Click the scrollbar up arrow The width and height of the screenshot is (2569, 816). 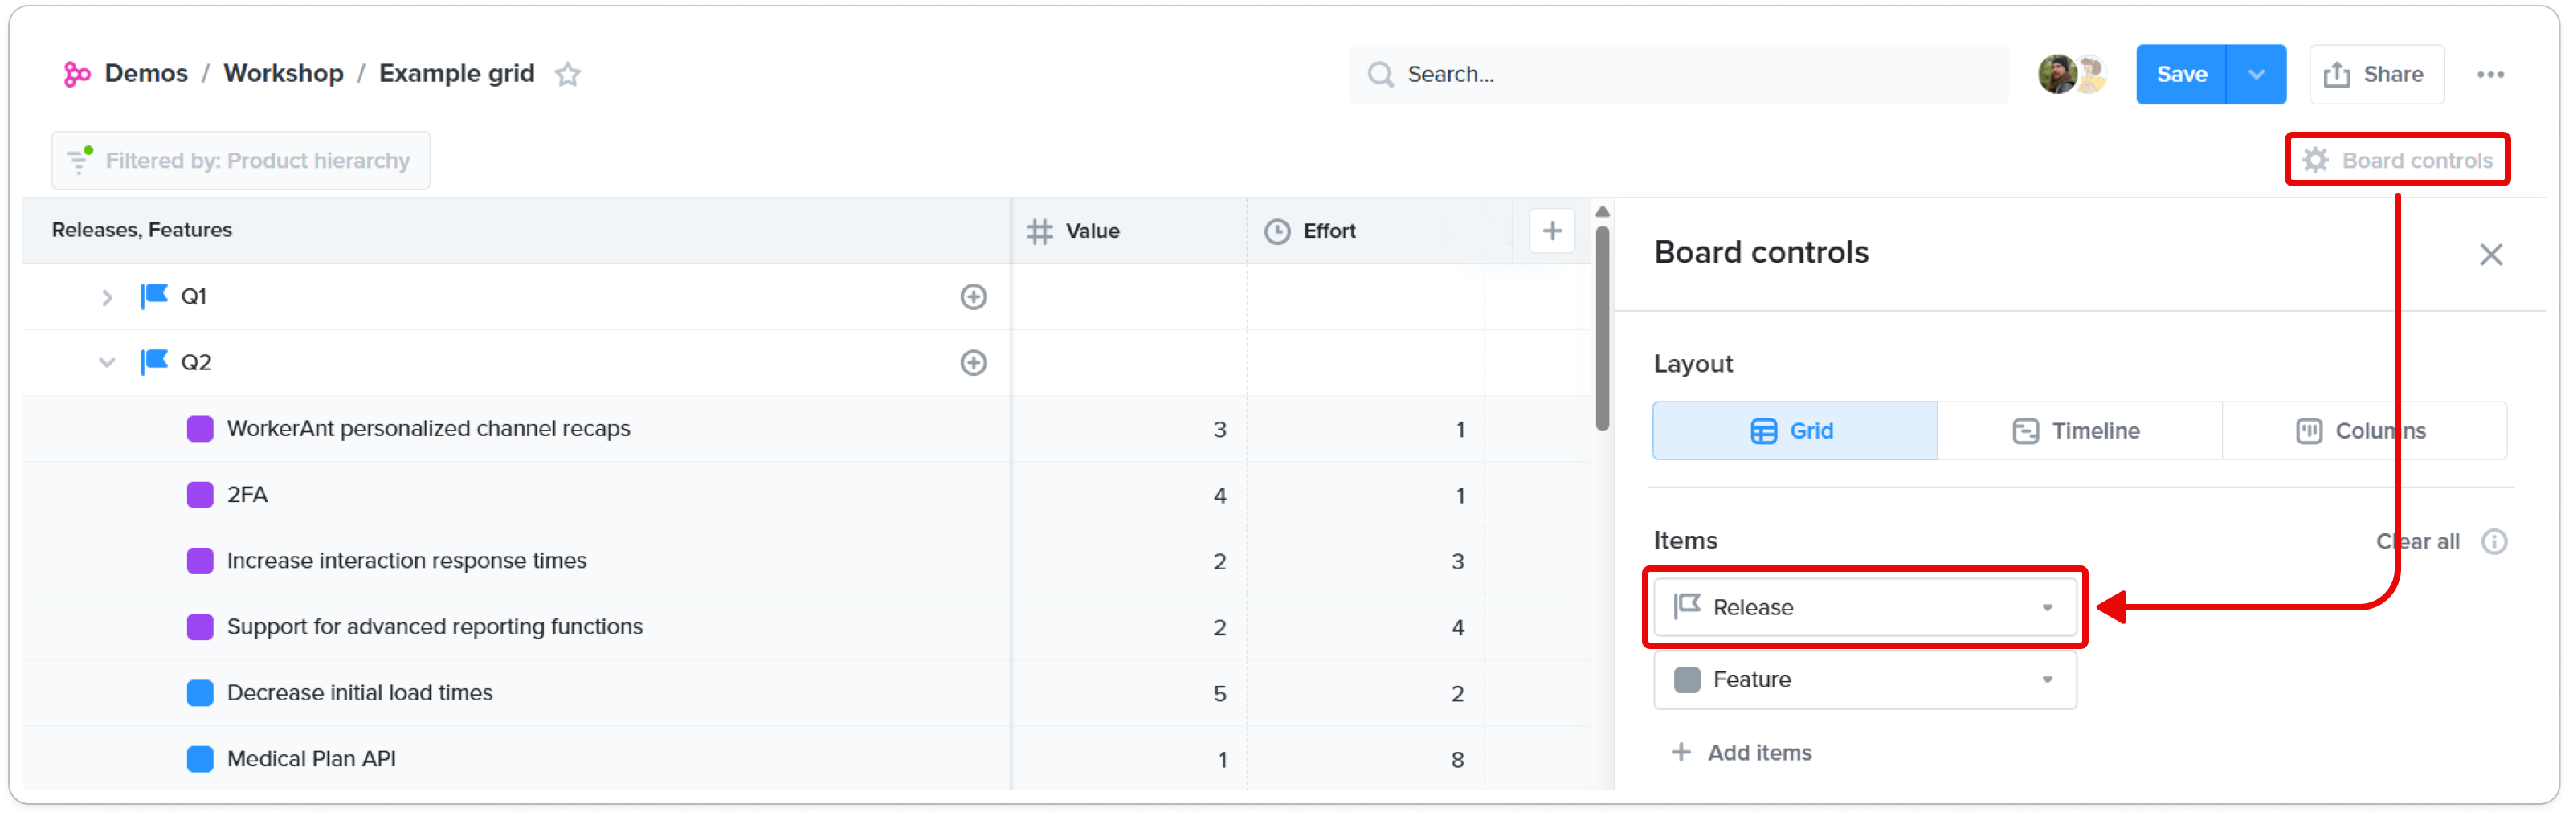1602,211
